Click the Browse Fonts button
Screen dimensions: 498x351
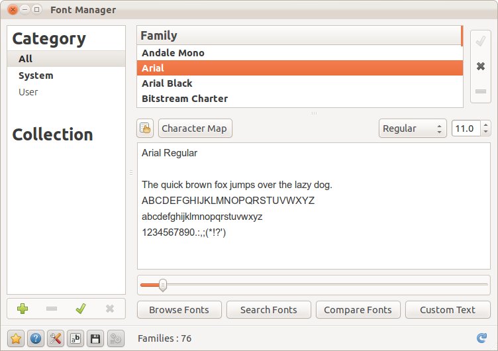(179, 310)
